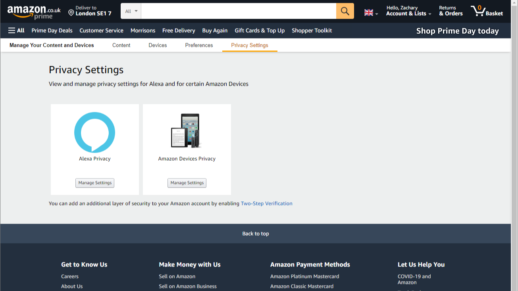Open the Amazon.co.uk Prime home logo
Viewport: 518px width, 291px height.
(34, 12)
